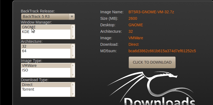Architecture list scroll up arrow
The image size is (213, 105).
point(73,46)
